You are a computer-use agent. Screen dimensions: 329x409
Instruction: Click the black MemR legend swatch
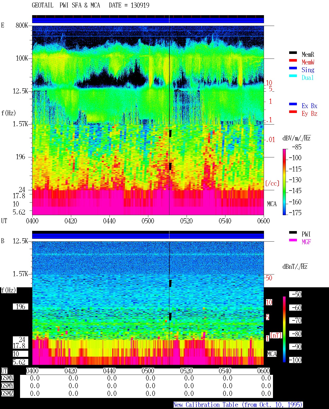(293, 53)
